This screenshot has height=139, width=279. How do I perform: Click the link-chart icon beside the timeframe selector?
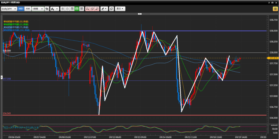coord(47,9)
